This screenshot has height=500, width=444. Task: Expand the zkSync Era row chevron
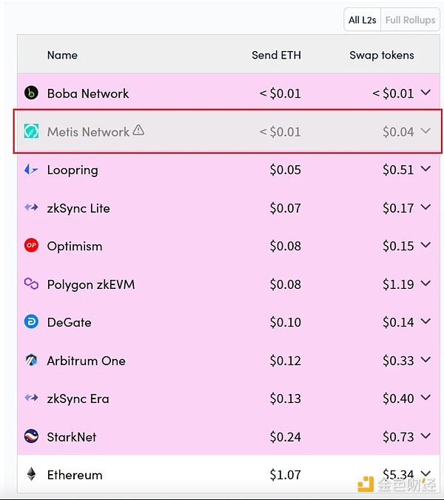pos(425,398)
